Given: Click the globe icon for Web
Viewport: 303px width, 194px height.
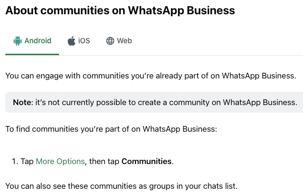Looking at the screenshot, I should [110, 41].
